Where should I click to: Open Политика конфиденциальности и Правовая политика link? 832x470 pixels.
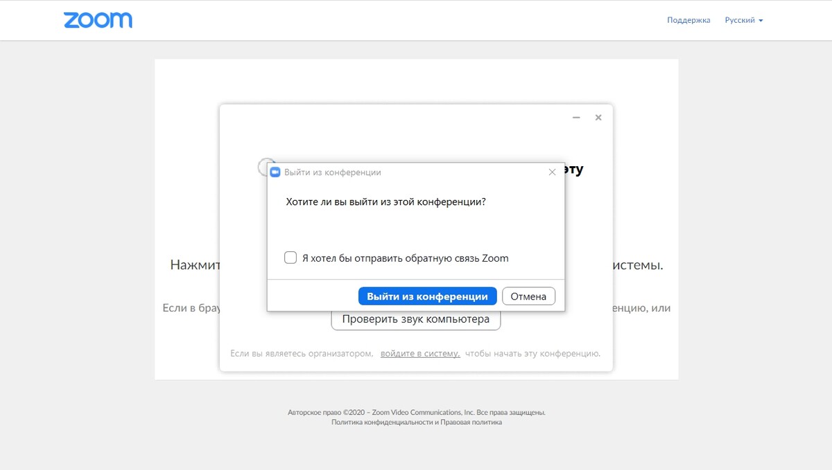pyautogui.click(x=417, y=422)
